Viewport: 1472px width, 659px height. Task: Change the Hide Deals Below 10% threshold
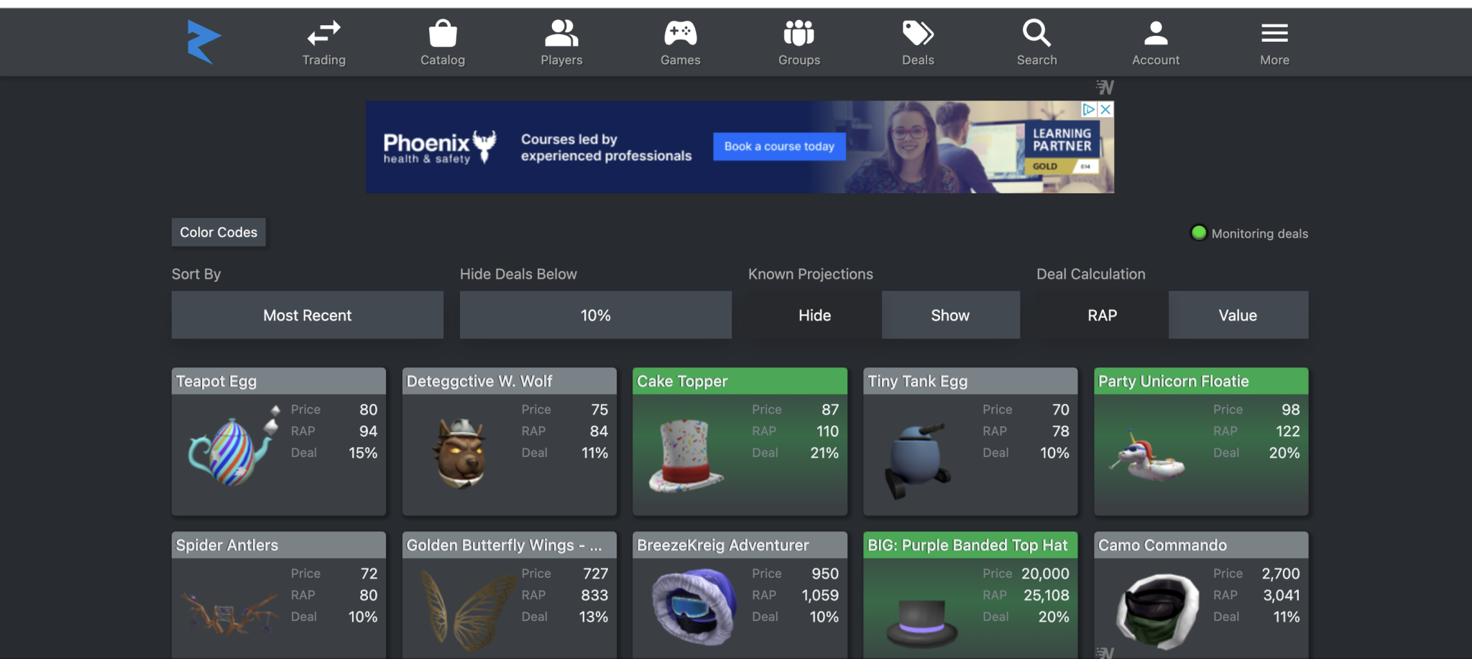click(x=595, y=315)
